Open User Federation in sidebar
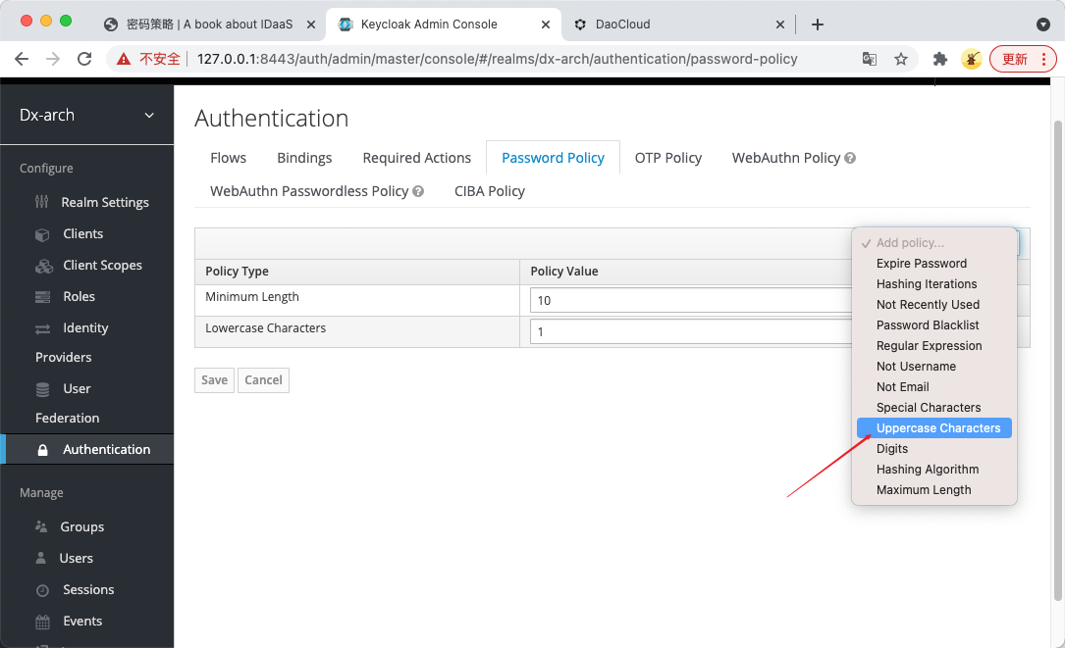Screen dimensions: 1065x648 click(67, 403)
